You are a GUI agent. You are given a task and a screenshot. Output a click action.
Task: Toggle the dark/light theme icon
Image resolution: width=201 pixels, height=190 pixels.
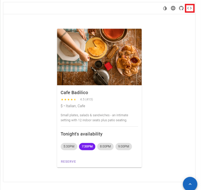coord(165,8)
